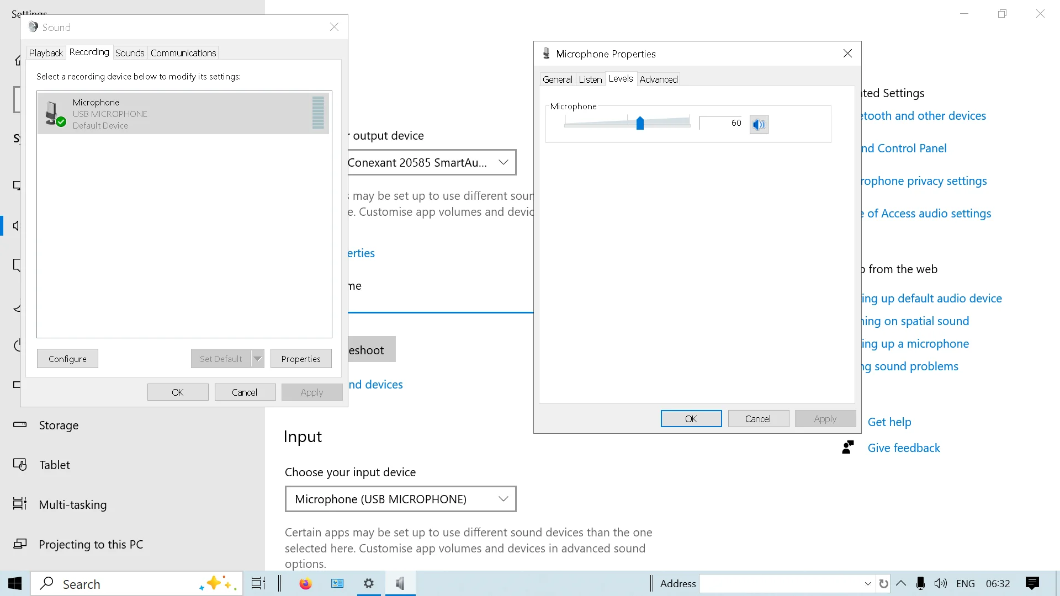
Task: Click the USB Microphone device icon
Action: click(x=55, y=114)
